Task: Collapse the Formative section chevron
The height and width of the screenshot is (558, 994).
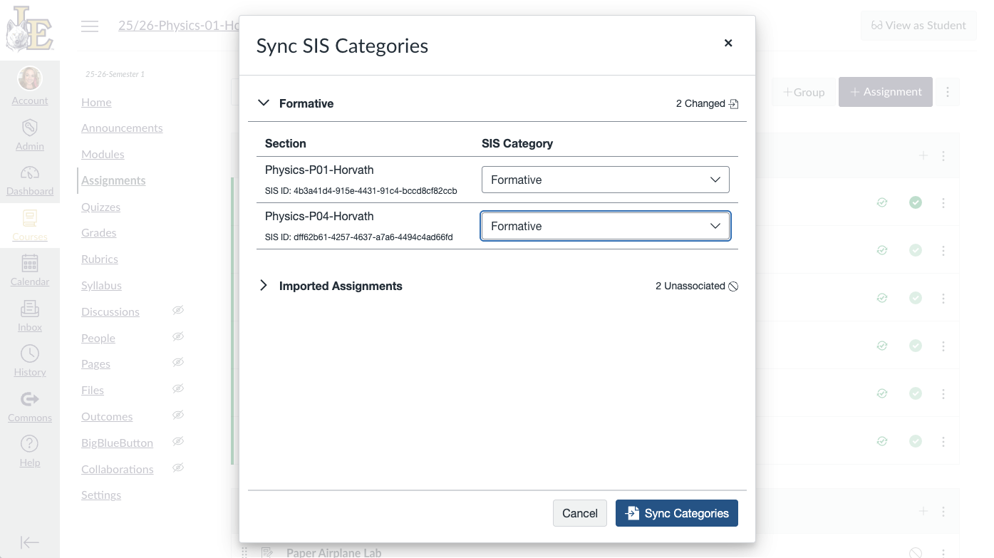Action: point(264,103)
